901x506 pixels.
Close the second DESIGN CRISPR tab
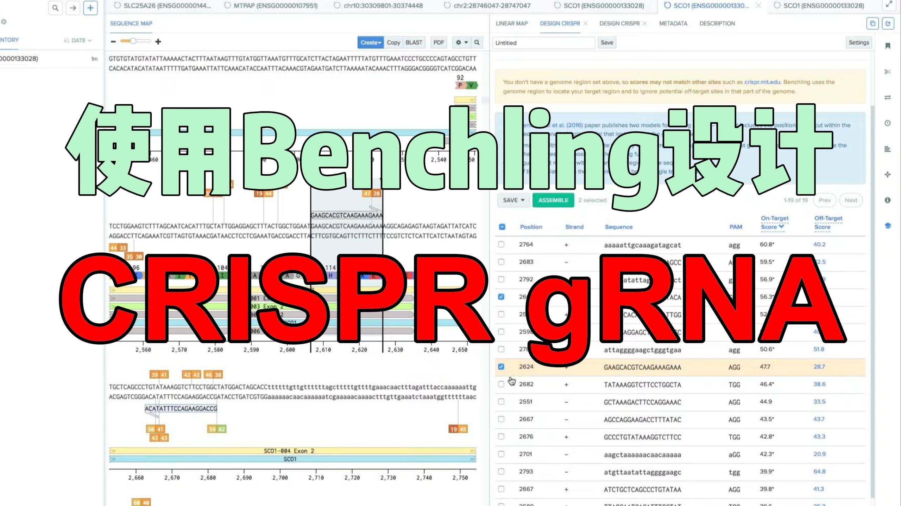645,24
